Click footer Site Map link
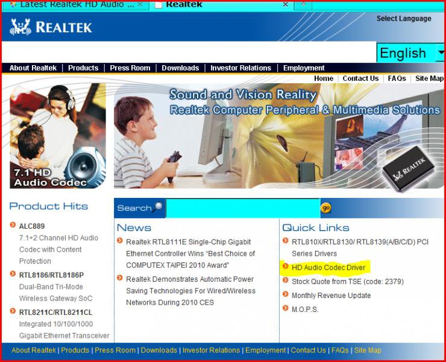Image resolution: width=446 pixels, height=362 pixels. coord(368,351)
